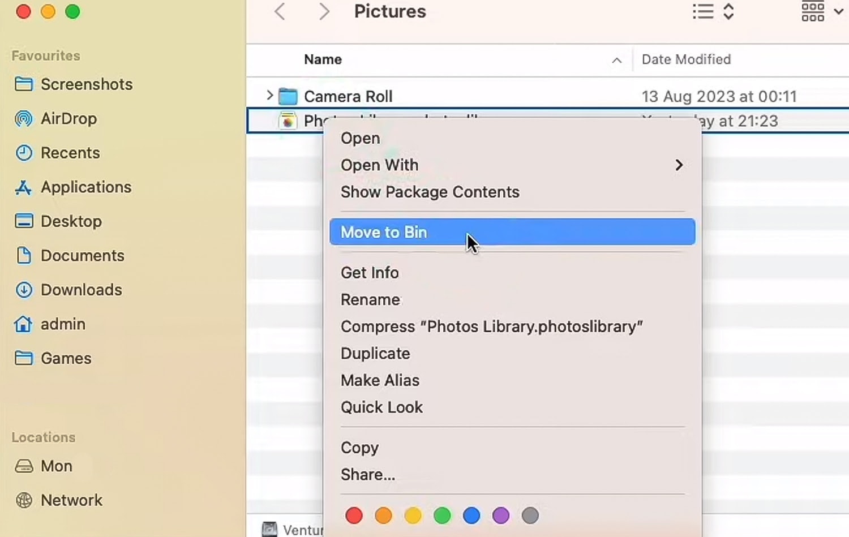The height and width of the screenshot is (537, 849).
Task: Select the Mon disk under Locations
Action: click(44, 466)
